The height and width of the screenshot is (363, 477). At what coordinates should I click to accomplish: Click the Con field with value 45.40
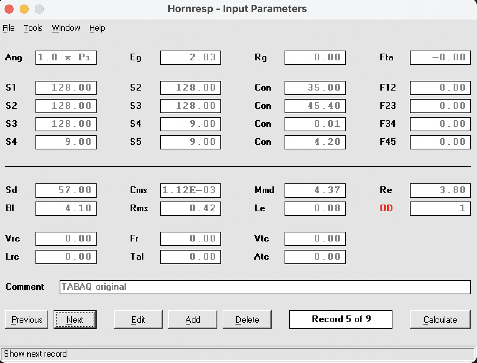315,106
